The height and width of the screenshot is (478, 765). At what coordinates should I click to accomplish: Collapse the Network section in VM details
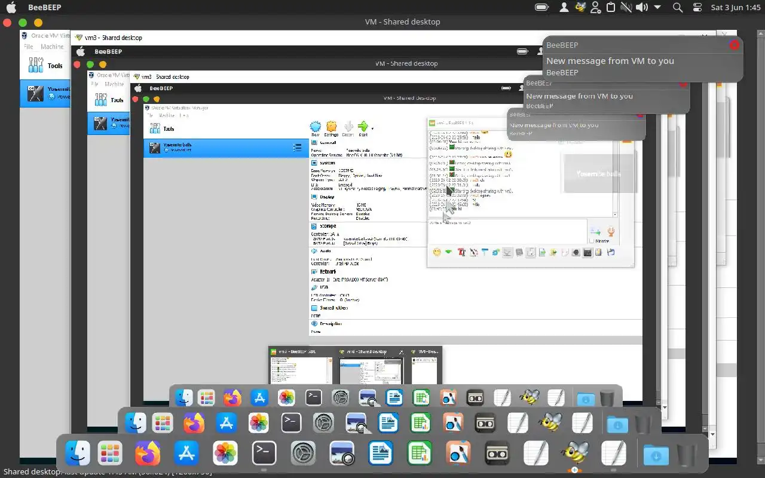[x=328, y=271]
